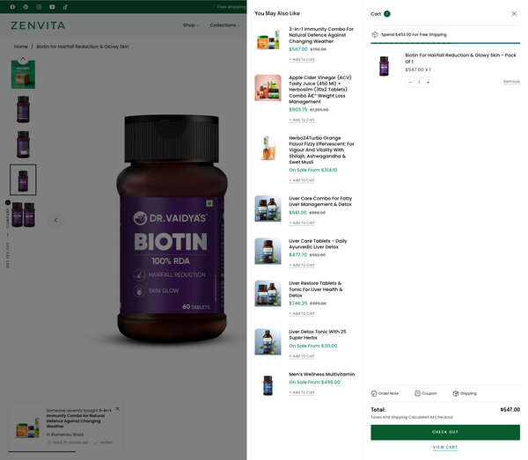Click the Biotin cart item image
528x460 pixels.
[x=384, y=66]
